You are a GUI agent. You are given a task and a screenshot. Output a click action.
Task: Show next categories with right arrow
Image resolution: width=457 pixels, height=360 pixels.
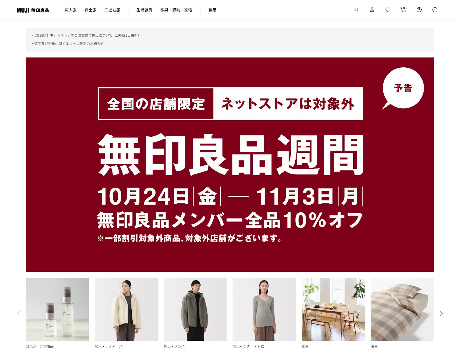[441, 313]
